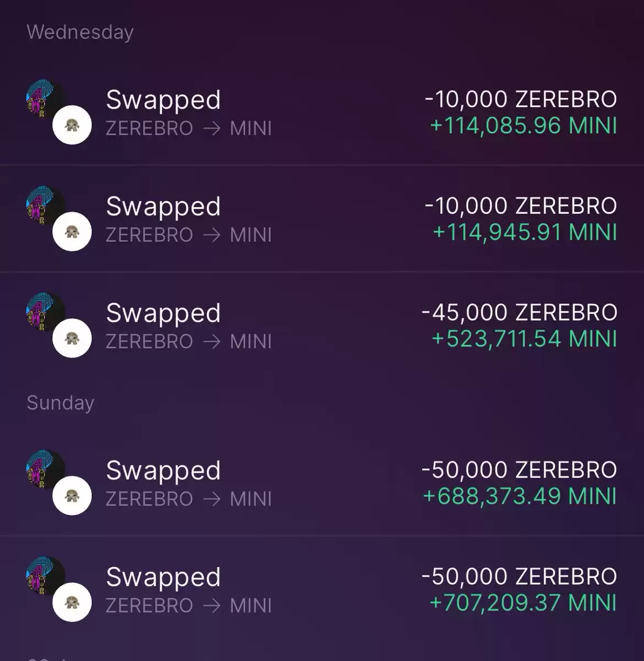Tap ZEREBRO token icon on 688,373.49 swap

tap(45, 470)
